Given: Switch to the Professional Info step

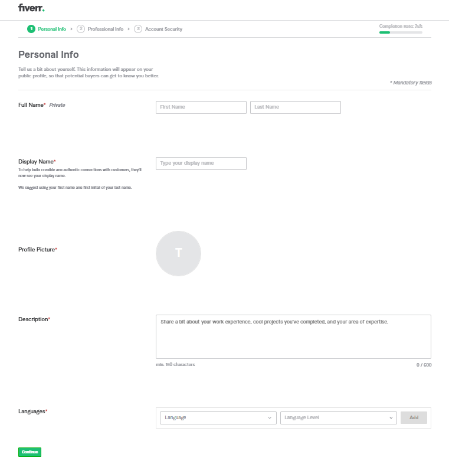Looking at the screenshot, I should (105, 29).
